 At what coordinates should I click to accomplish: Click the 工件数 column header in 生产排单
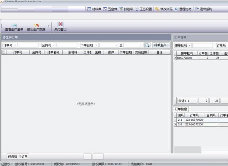pos(214,53)
